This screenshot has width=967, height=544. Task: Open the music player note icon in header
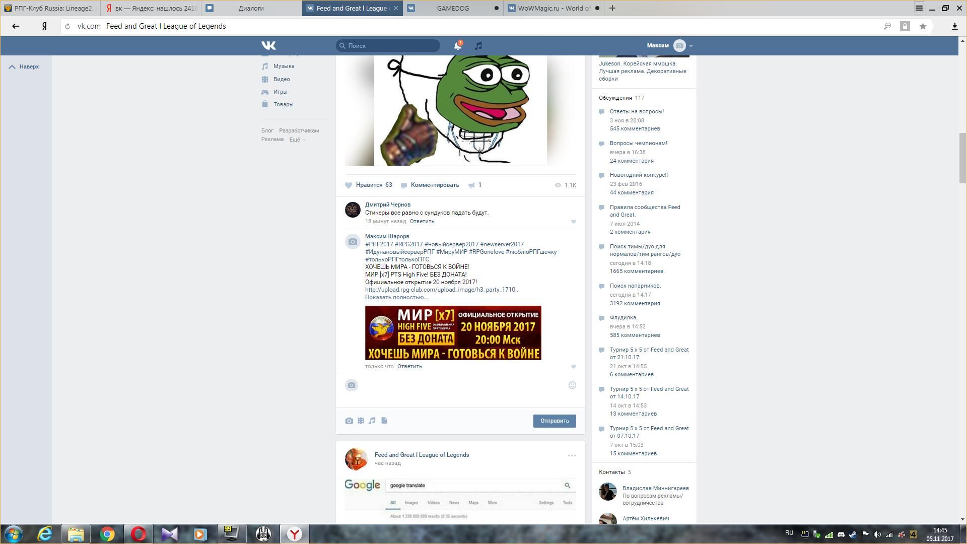(x=478, y=46)
